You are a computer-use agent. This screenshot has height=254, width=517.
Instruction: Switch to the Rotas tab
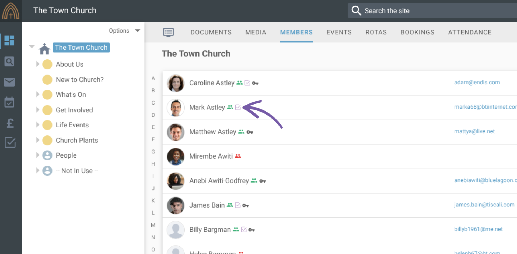[x=376, y=32]
